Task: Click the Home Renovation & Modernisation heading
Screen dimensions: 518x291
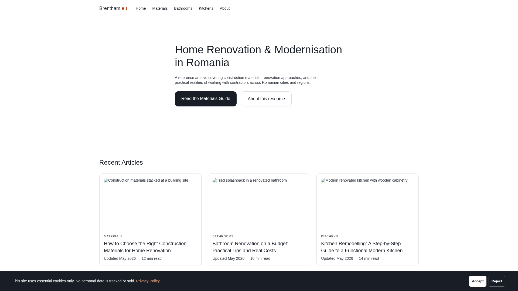Action: coord(258,56)
